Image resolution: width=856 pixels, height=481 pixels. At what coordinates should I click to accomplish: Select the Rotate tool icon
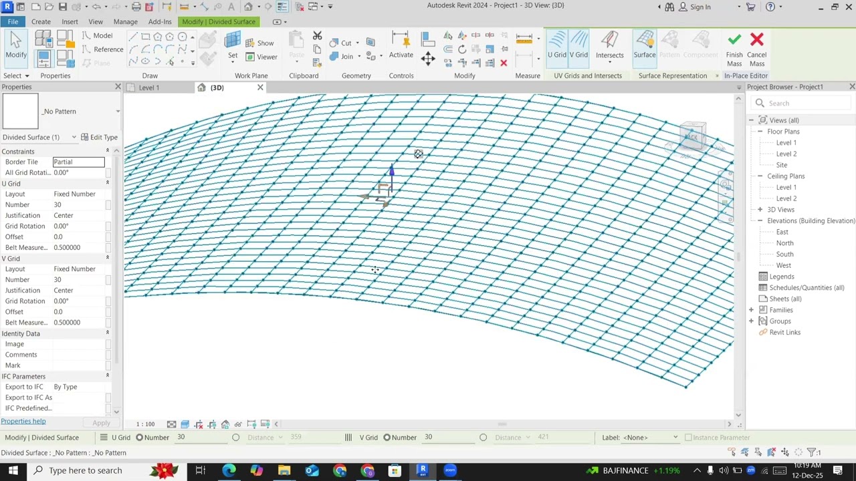[x=462, y=49]
